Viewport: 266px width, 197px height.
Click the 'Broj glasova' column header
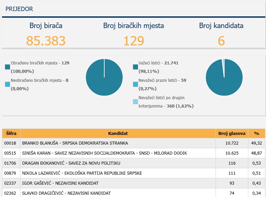232,133
